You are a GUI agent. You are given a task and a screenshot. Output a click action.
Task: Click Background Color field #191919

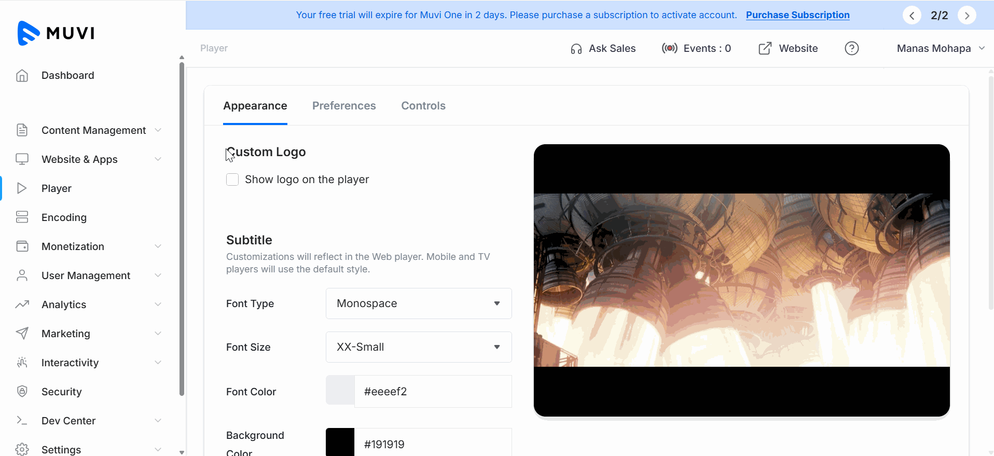[x=433, y=443]
